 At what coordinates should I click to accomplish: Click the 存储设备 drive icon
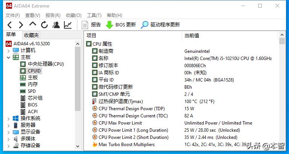pos(16,146)
